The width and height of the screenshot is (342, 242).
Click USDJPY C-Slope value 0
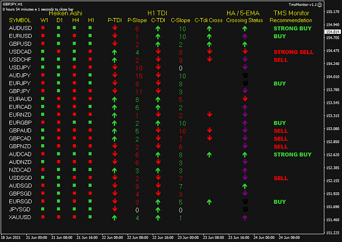click(181, 68)
